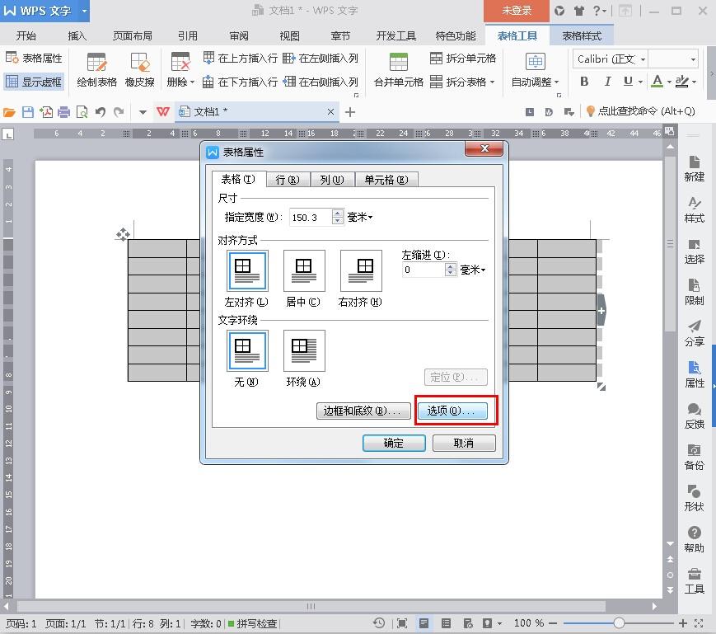Image resolution: width=716 pixels, height=634 pixels.
Task: Click the 新建 new document sidebar icon
Action: [x=694, y=168]
